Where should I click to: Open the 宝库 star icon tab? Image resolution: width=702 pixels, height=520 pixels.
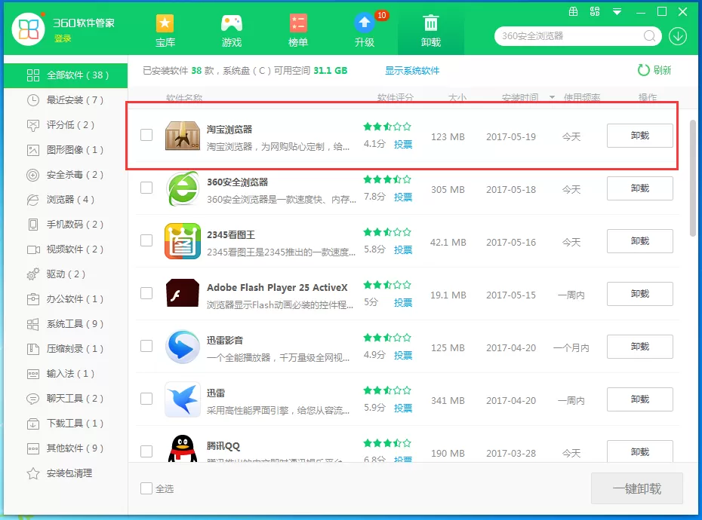(x=165, y=30)
